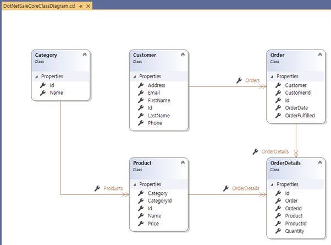The height and width of the screenshot is (245, 331).
Task: Click the wrench icon next to Orders association label
Action: [239, 80]
